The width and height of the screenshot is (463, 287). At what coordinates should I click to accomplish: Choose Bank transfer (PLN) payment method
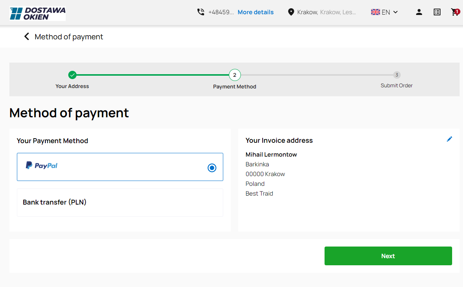pyautogui.click(x=120, y=202)
